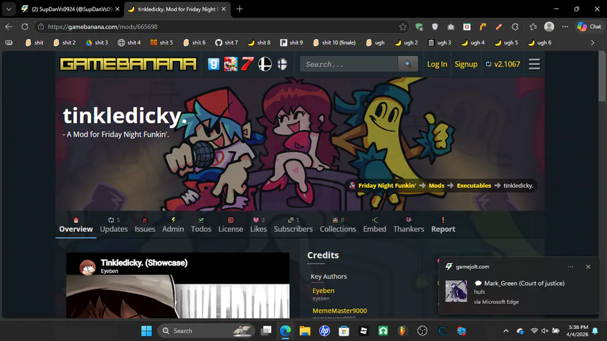607x341 pixels.
Task: Open browser Settings and more ellipsis
Action: point(565,27)
